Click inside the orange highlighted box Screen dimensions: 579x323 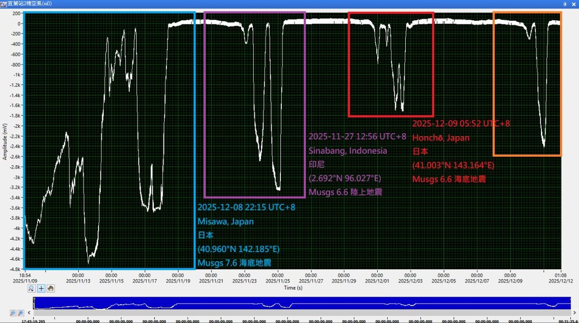pyautogui.click(x=527, y=84)
